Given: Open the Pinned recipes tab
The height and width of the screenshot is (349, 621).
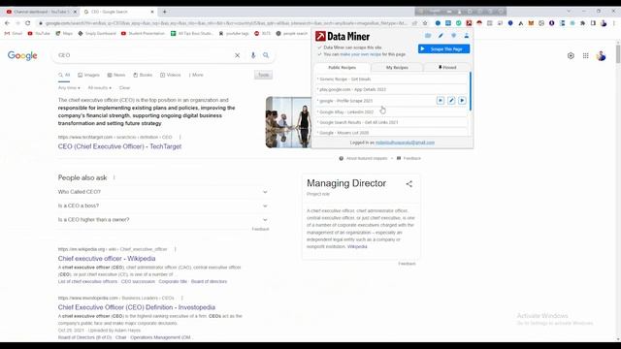Looking at the screenshot, I should click(446, 68).
